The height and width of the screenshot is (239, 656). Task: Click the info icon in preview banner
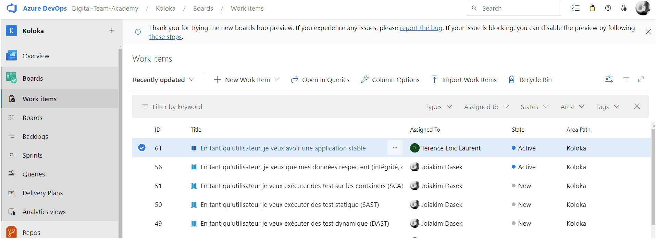tap(138, 32)
